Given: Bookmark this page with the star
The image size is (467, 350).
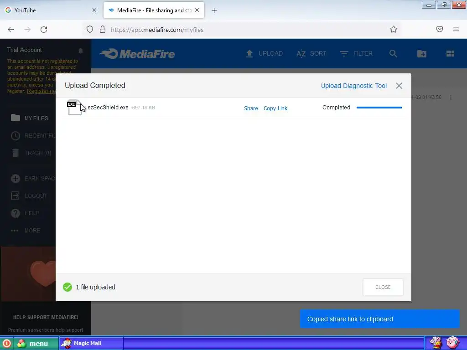Looking at the screenshot, I should [x=394, y=29].
